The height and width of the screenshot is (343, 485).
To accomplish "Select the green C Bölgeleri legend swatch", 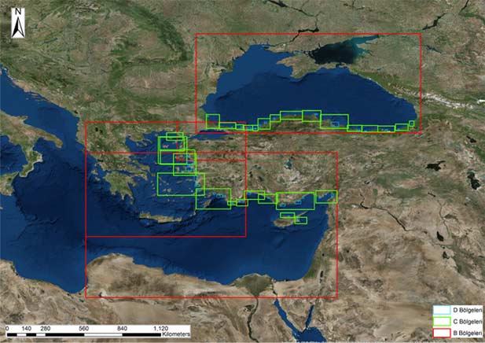I will (441, 322).
